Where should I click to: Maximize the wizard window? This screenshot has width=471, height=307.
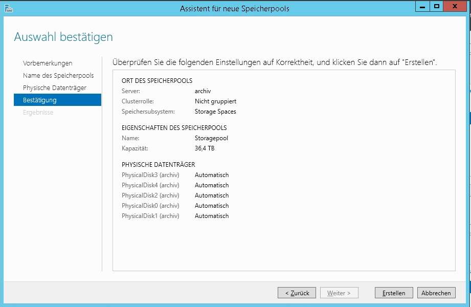[x=436, y=7]
